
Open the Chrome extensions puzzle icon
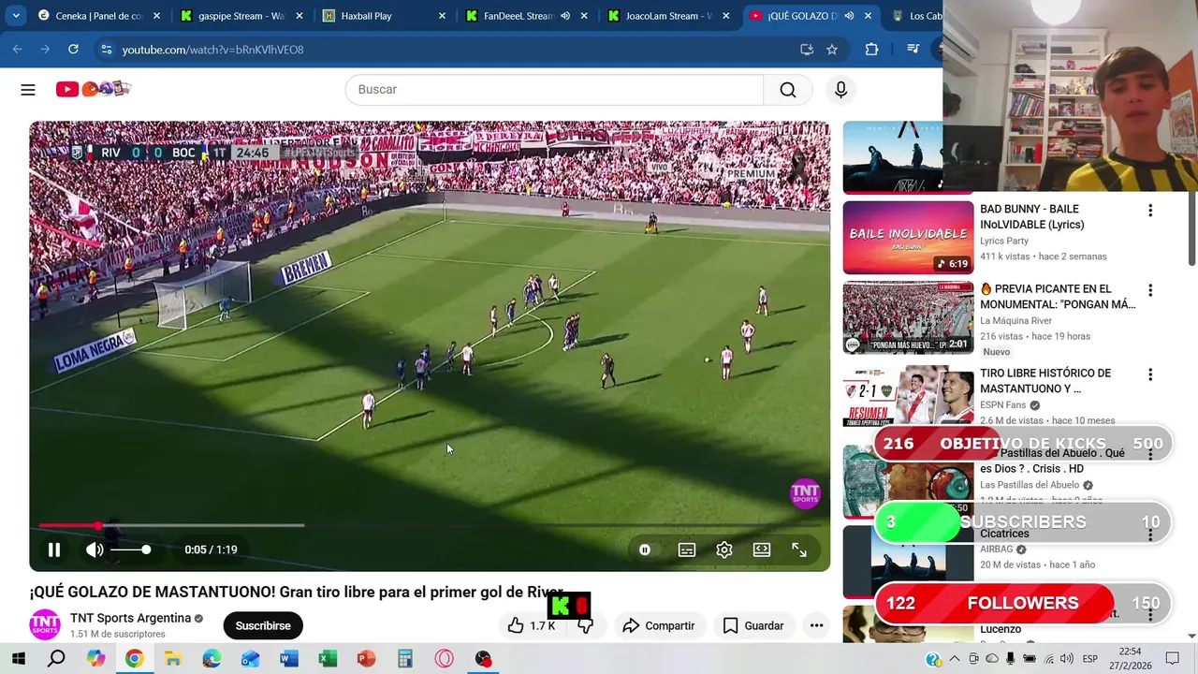tap(871, 50)
